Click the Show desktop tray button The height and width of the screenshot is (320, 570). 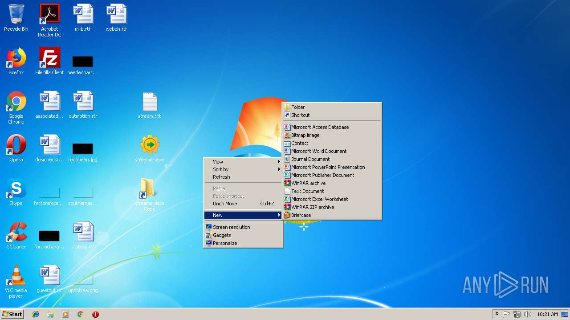565,314
